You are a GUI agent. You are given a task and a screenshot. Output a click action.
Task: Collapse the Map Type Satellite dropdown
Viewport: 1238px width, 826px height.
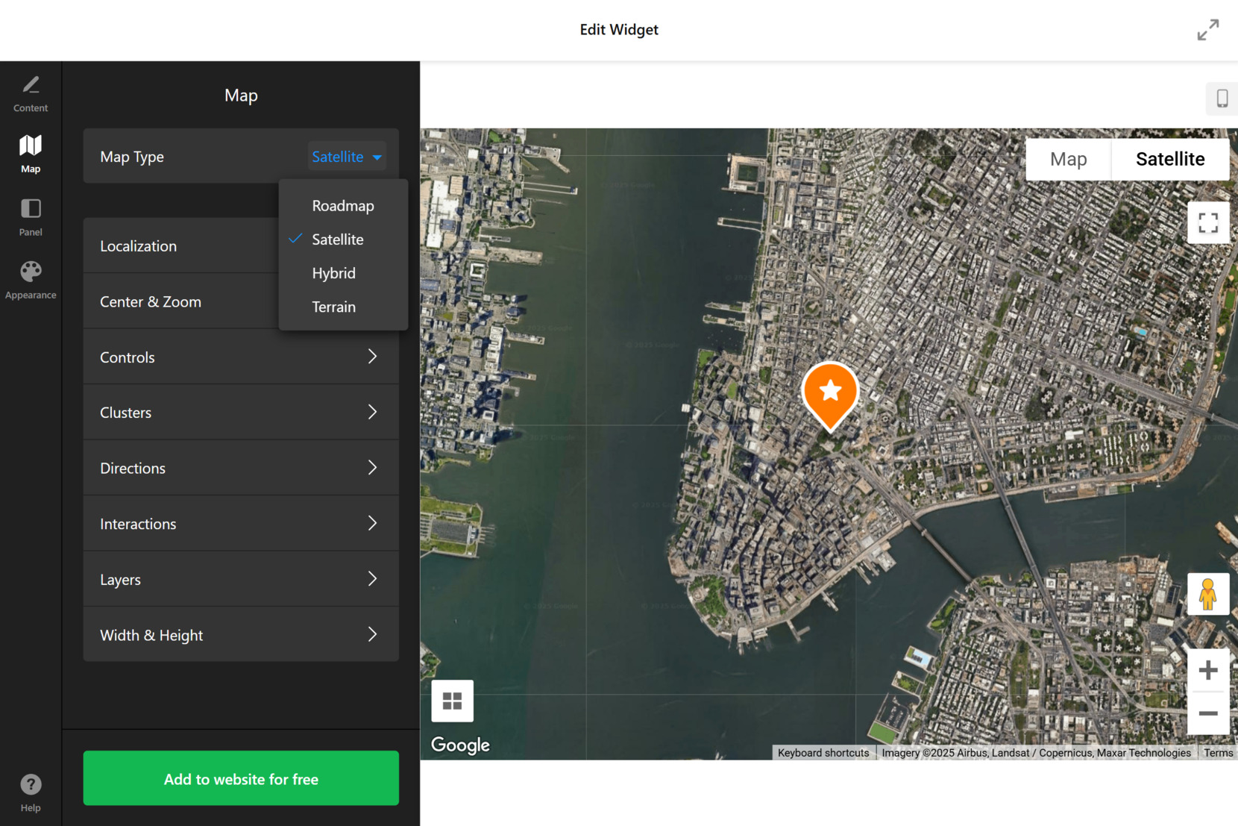pos(347,157)
